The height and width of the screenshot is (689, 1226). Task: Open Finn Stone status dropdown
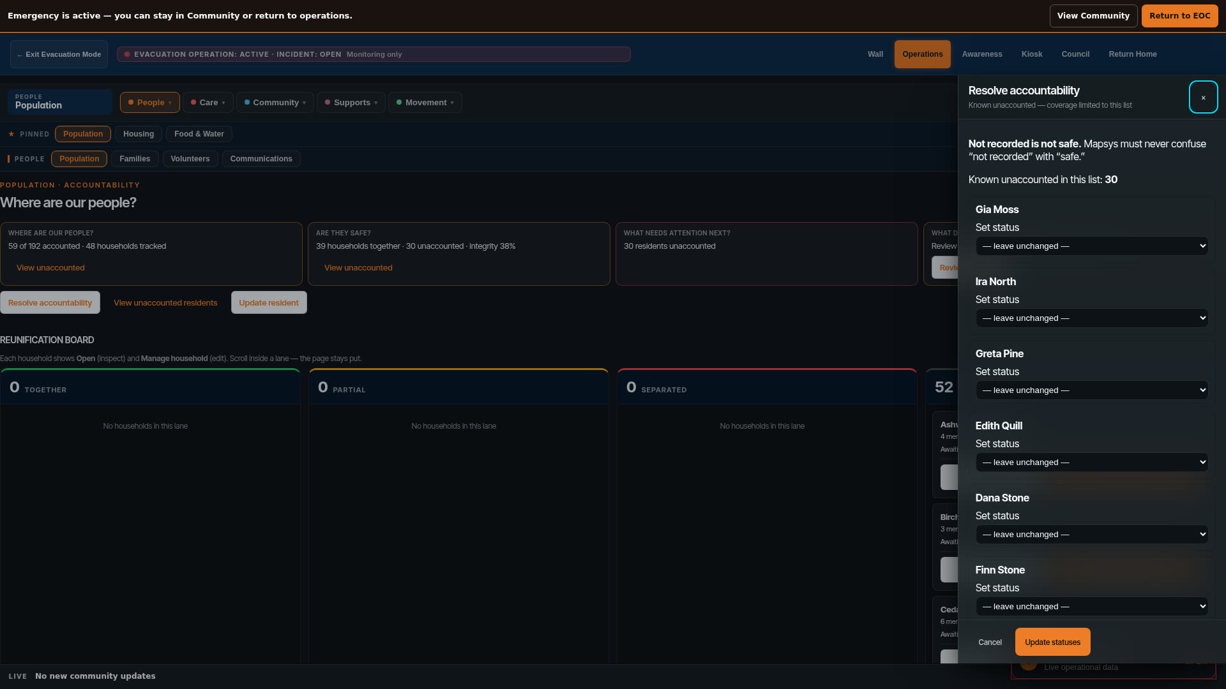point(1091,607)
